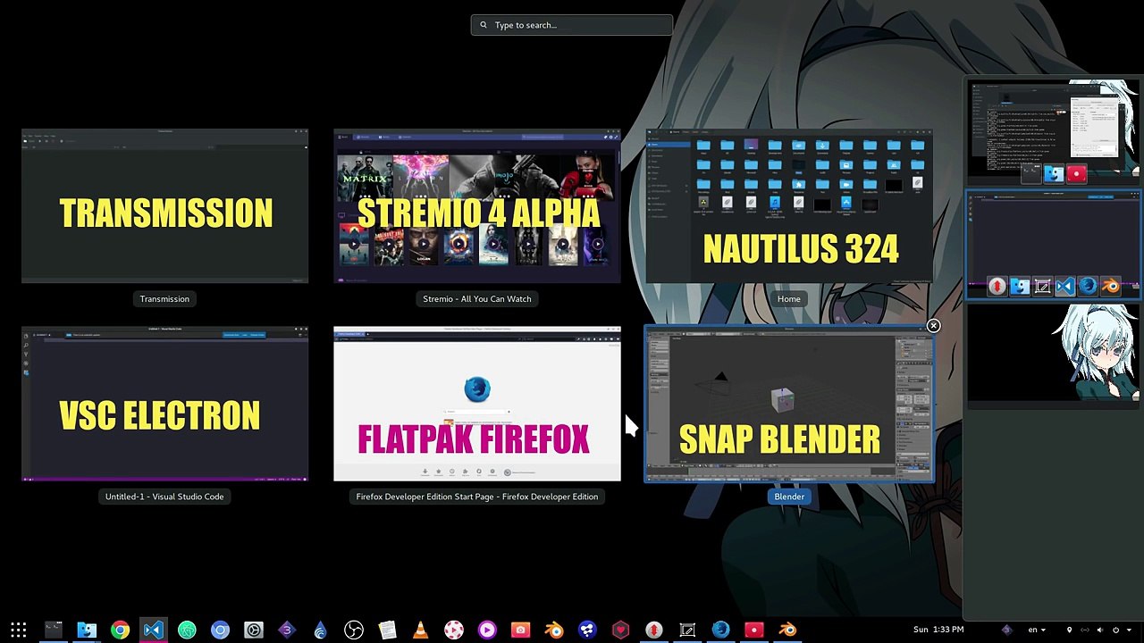This screenshot has height=643, width=1144.
Task: Open the Files manager dock icon
Action: coord(87,630)
